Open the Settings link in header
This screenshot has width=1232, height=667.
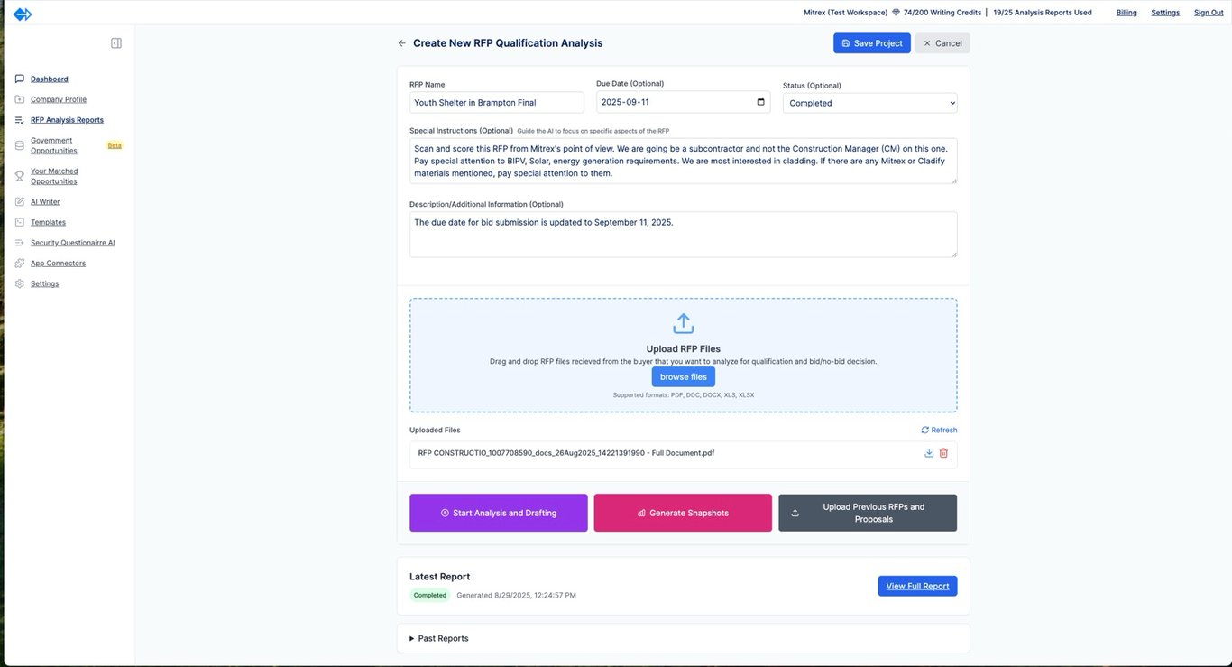[1165, 13]
